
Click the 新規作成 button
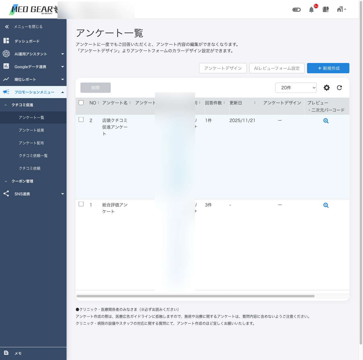coord(328,68)
